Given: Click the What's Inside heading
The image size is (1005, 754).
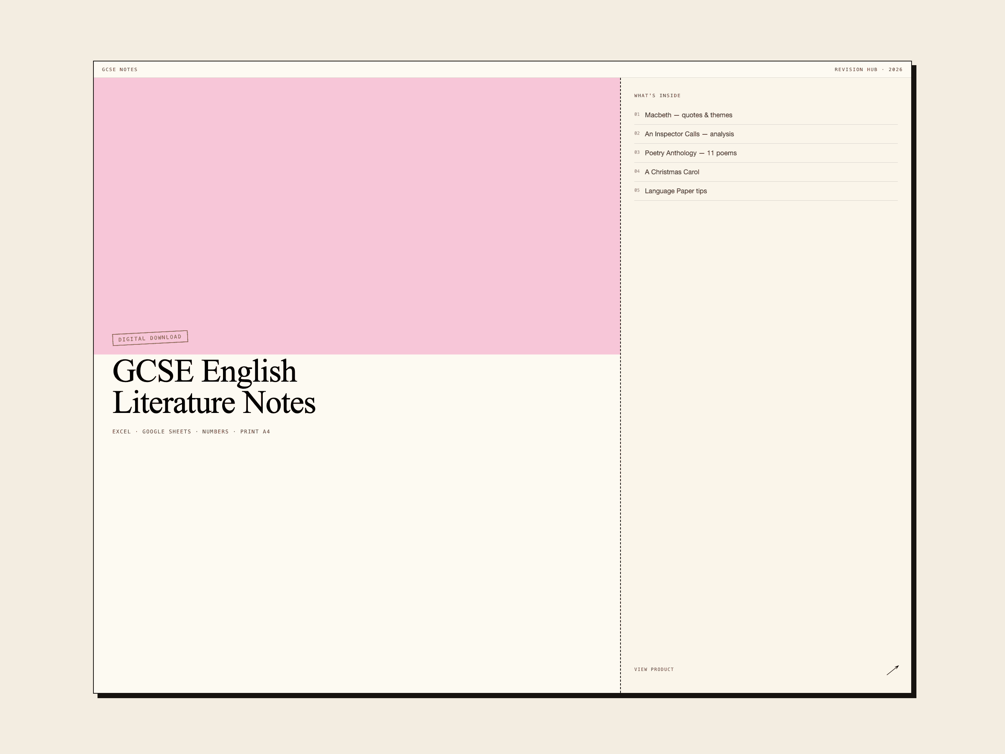Looking at the screenshot, I should point(657,95).
